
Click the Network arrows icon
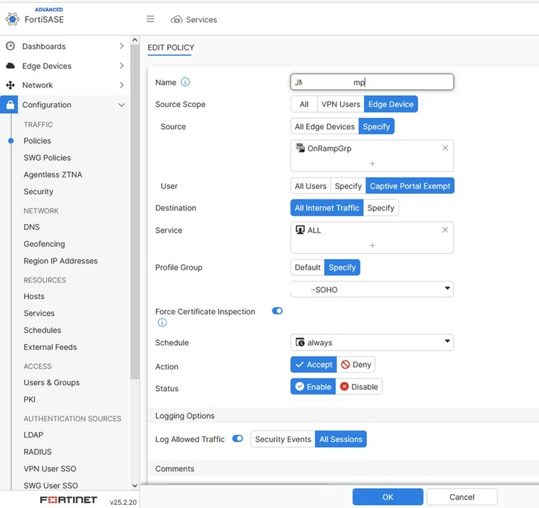[10, 85]
